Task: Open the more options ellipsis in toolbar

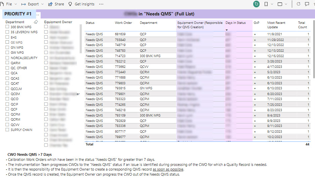Action: coord(101,4)
